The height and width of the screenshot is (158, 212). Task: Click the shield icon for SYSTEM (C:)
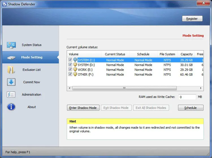[75, 60]
